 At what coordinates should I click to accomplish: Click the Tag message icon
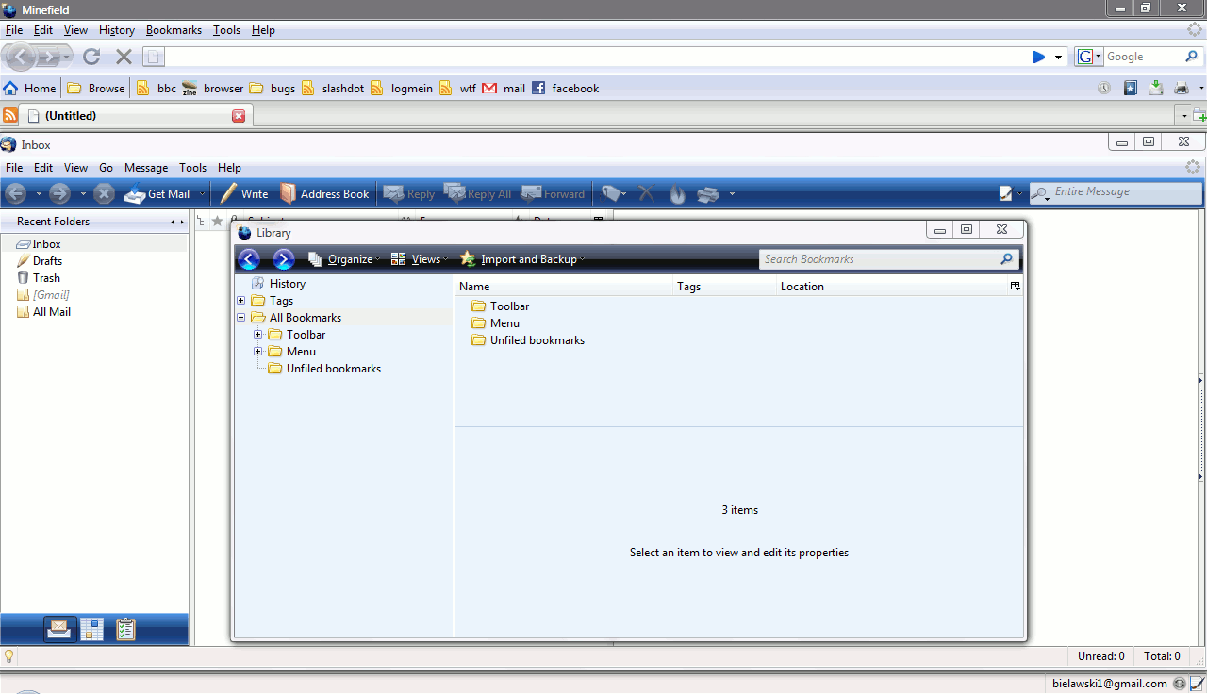click(608, 193)
